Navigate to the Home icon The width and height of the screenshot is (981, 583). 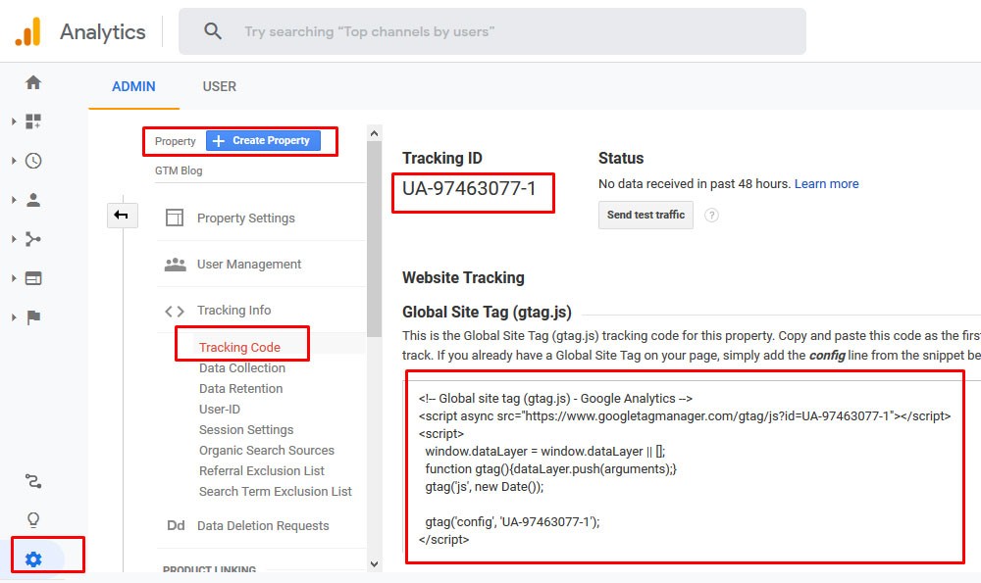[x=33, y=83]
